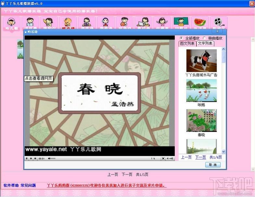Skip to next track in player
Screen dimensions: 255x197
point(35,158)
